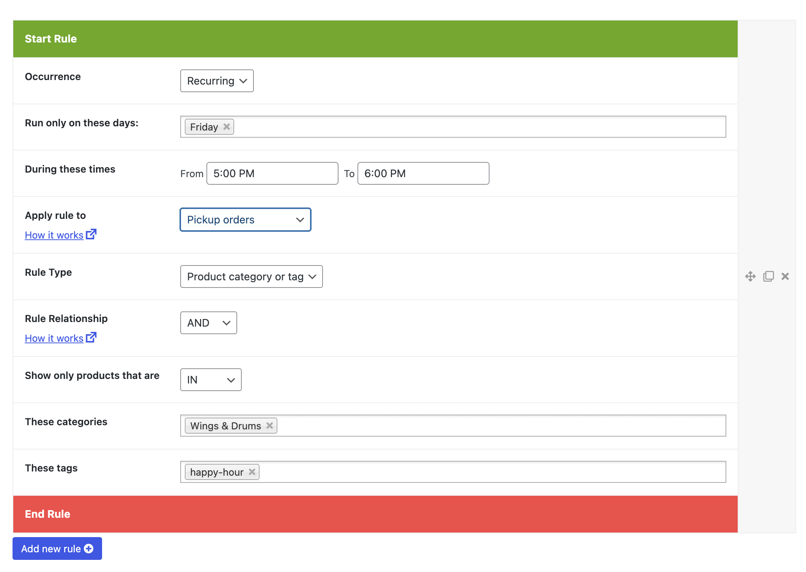Image resolution: width=806 pixels, height=572 pixels.
Task: Open the Rule Relationship AND dropdown
Action: pyautogui.click(x=208, y=323)
